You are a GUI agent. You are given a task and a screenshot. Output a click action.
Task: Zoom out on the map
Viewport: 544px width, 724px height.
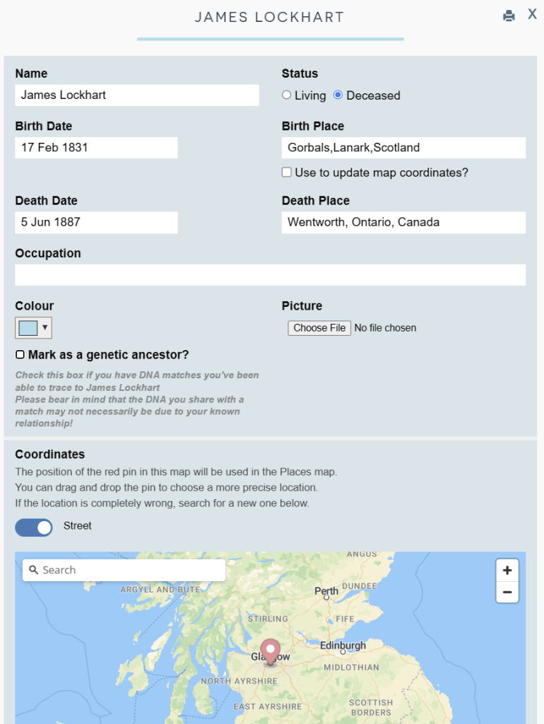(x=507, y=592)
